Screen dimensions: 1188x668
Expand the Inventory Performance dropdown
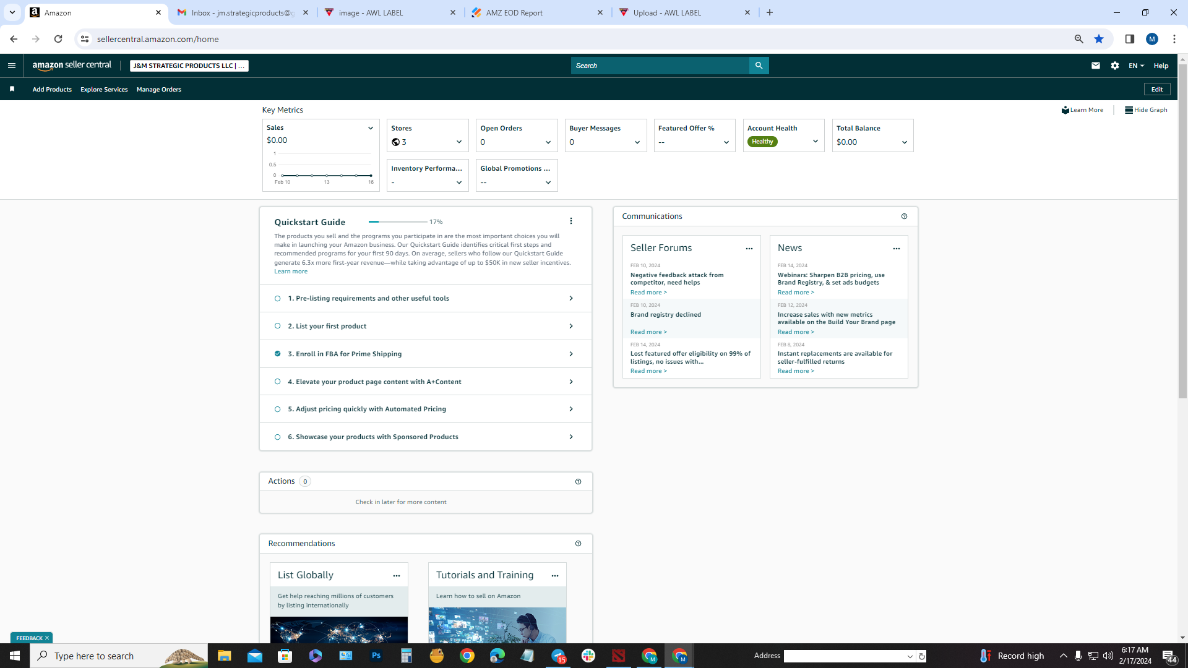[458, 182]
